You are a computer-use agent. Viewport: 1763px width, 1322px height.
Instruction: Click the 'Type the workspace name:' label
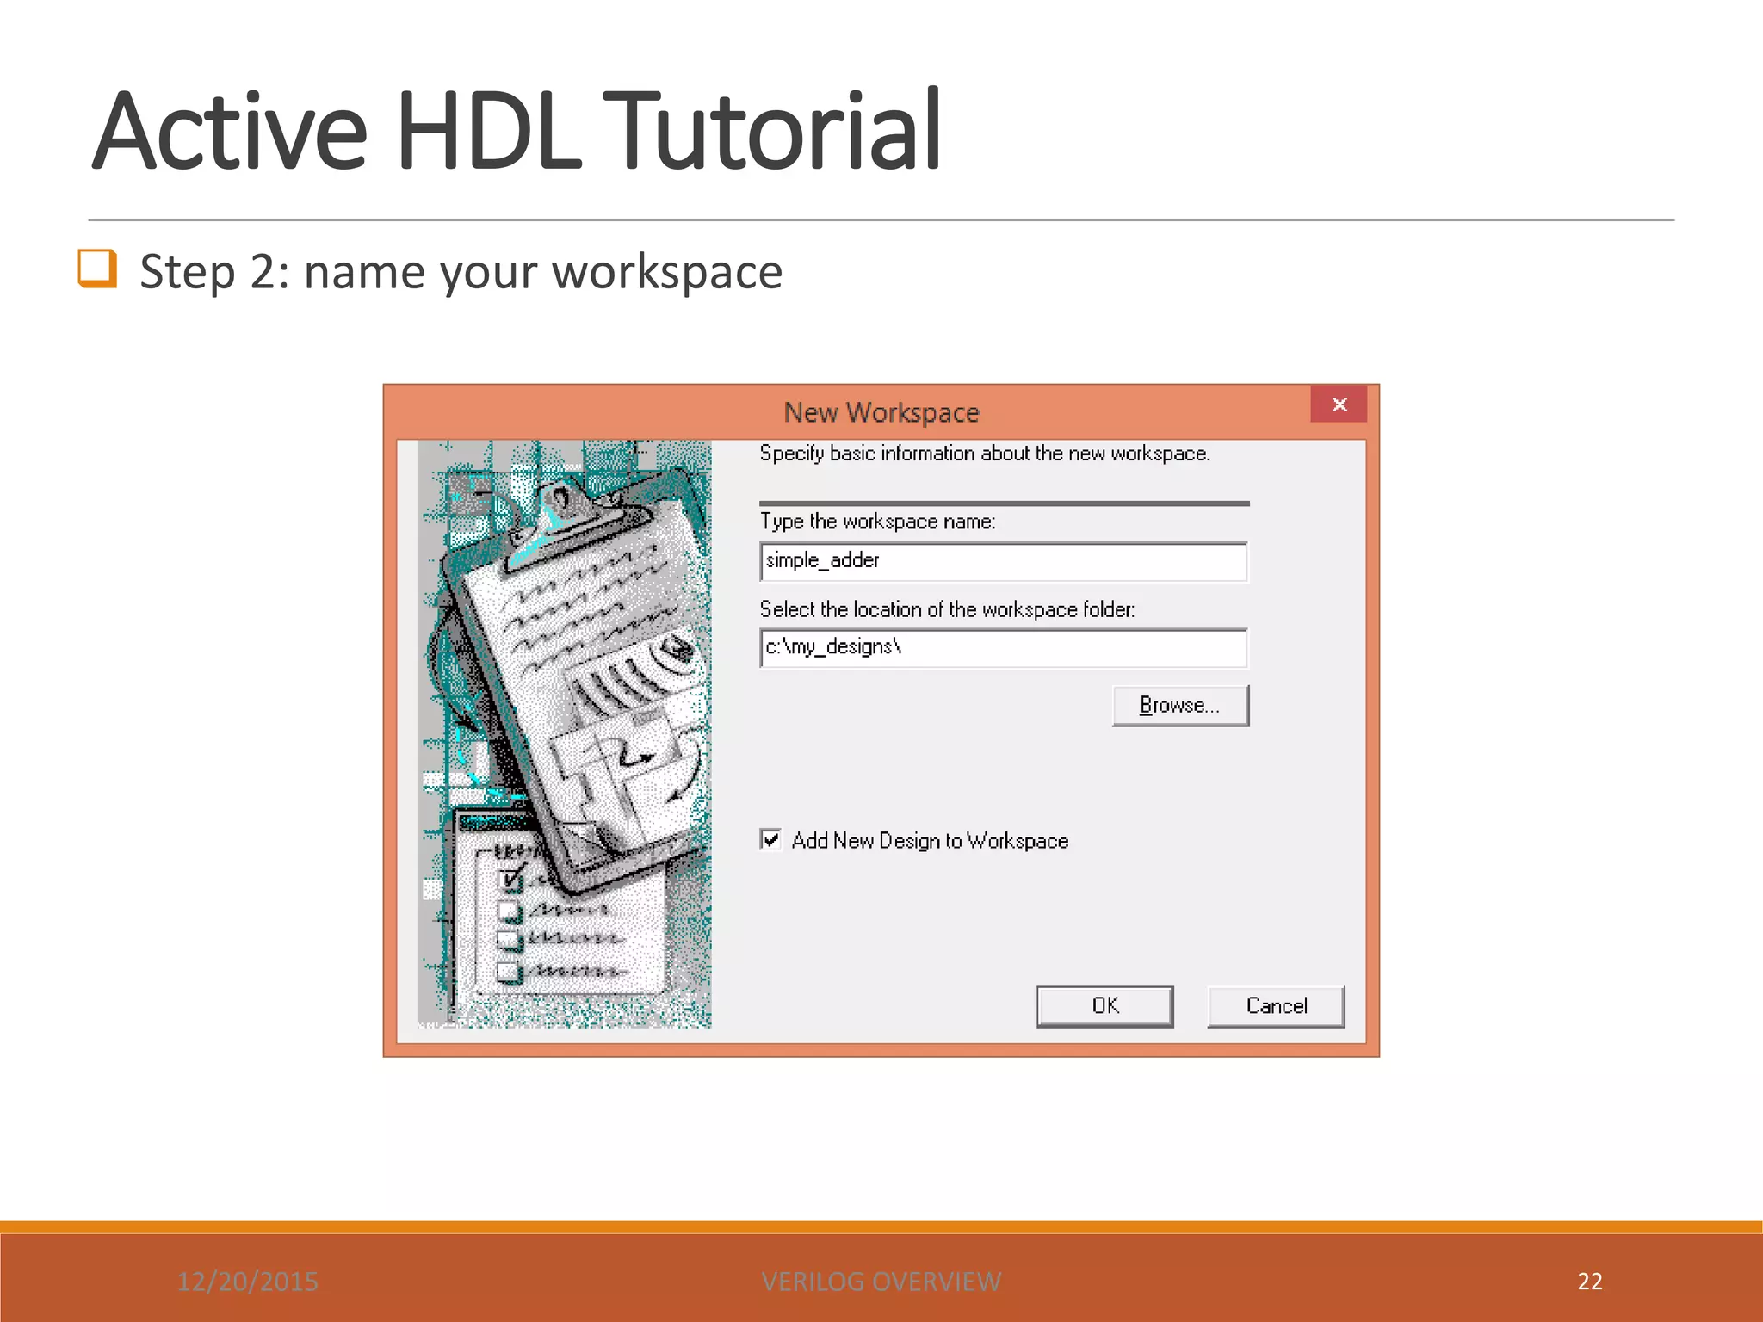point(877,522)
